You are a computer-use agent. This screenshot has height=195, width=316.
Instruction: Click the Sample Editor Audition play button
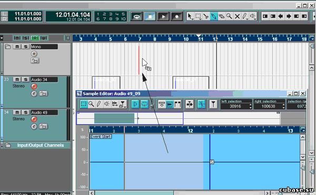pyautogui.click(x=135, y=104)
